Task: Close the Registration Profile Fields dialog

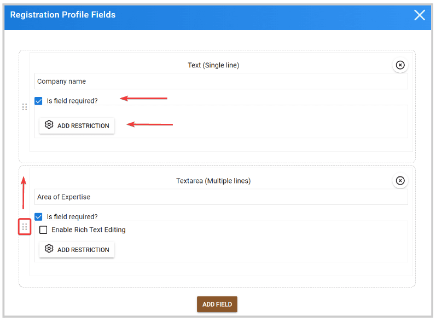Action: (x=420, y=15)
